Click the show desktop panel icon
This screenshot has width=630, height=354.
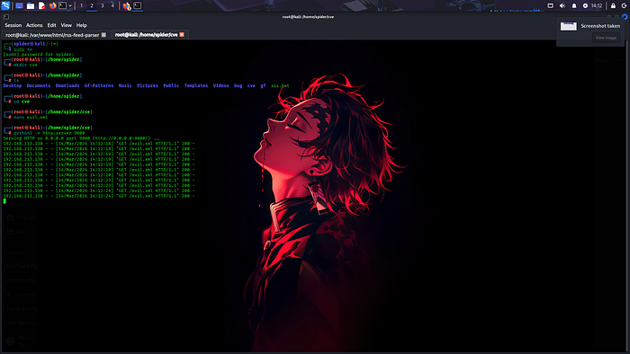click(x=19, y=5)
